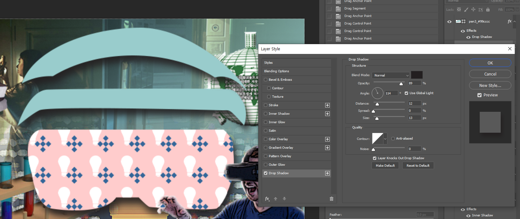Open the Contour picker dropdown arrow
520x219 pixels.
coord(385,139)
